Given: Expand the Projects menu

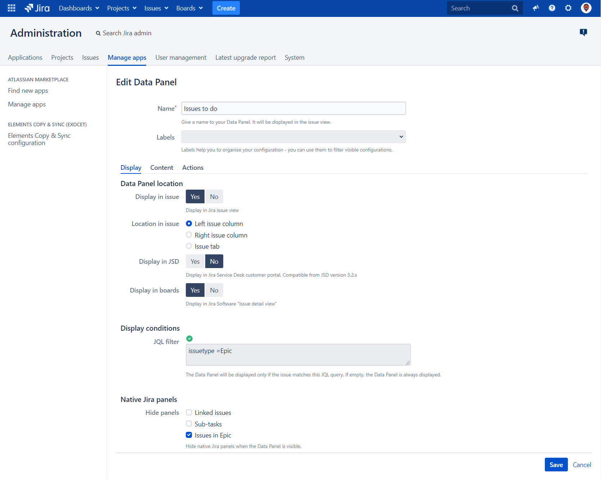Looking at the screenshot, I should (121, 8).
